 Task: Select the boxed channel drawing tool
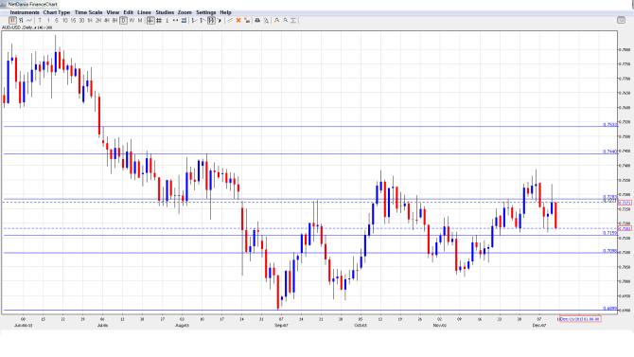point(211,20)
